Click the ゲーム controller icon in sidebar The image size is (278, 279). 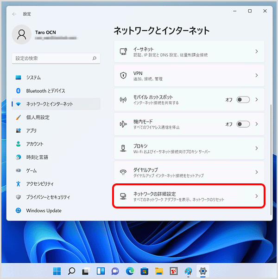[x=19, y=170]
